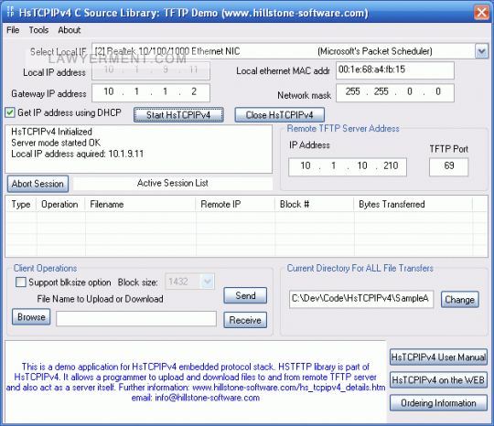
Task: Click the Gateway IP address field
Action: click(x=151, y=92)
